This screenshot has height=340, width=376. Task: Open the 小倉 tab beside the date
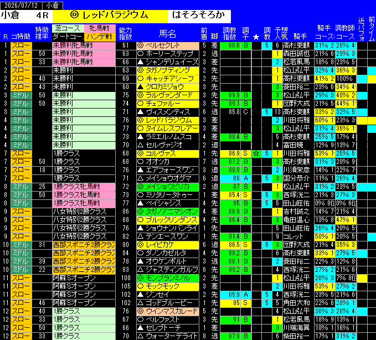[53, 6]
